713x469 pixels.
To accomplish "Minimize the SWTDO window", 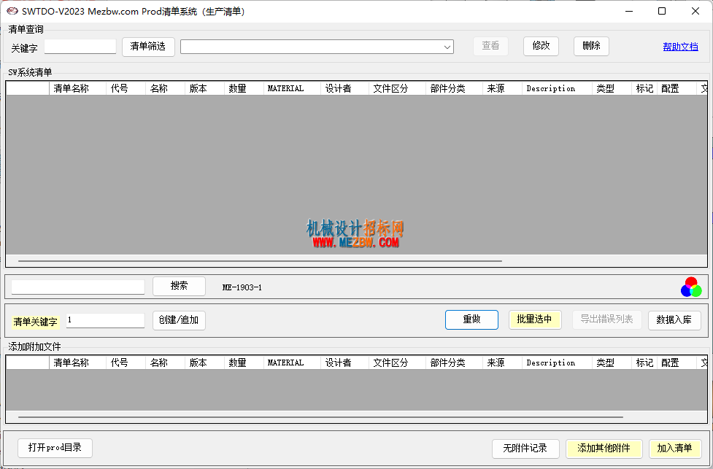I will (629, 12).
